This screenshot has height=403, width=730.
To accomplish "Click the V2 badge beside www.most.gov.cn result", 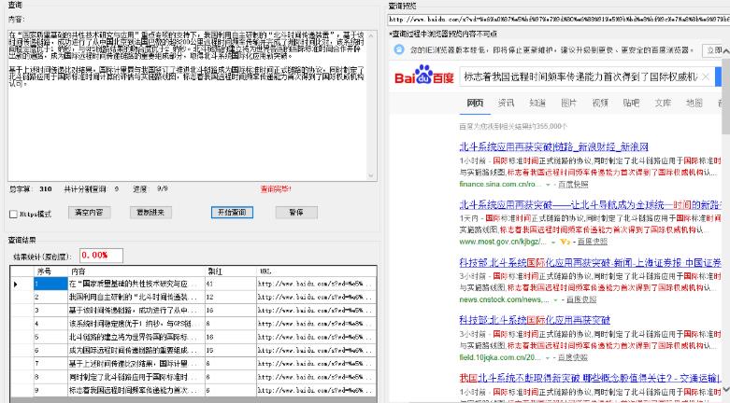I will pyautogui.click(x=565, y=242).
